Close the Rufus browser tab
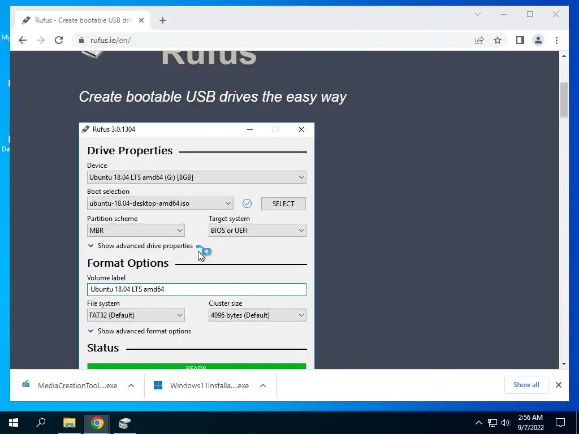Screen dimensions: 579x434 pyautogui.click(x=141, y=20)
